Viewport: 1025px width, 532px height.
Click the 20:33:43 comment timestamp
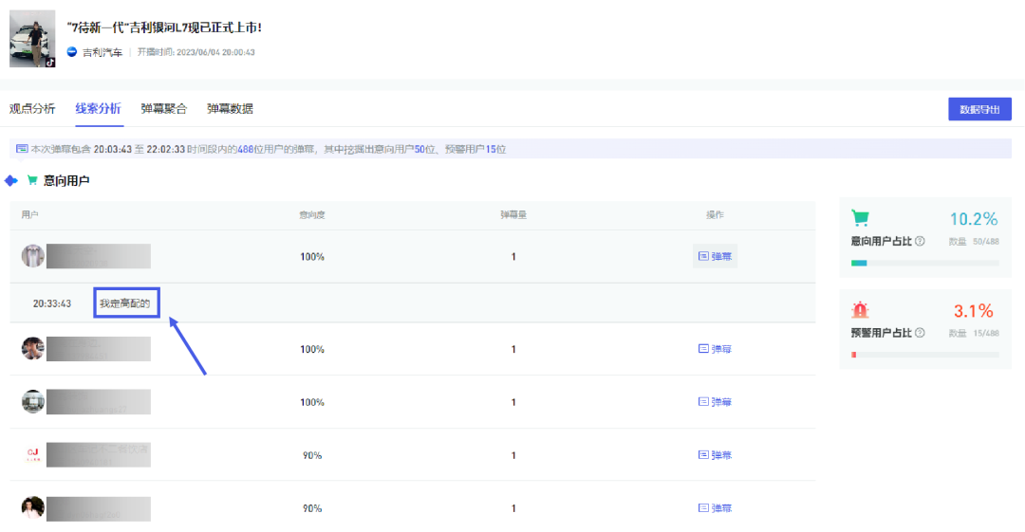click(x=51, y=303)
